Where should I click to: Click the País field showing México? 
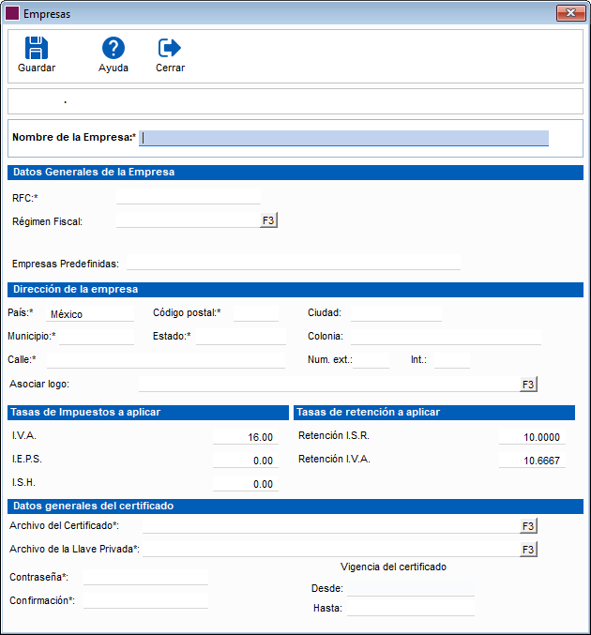tap(89, 314)
